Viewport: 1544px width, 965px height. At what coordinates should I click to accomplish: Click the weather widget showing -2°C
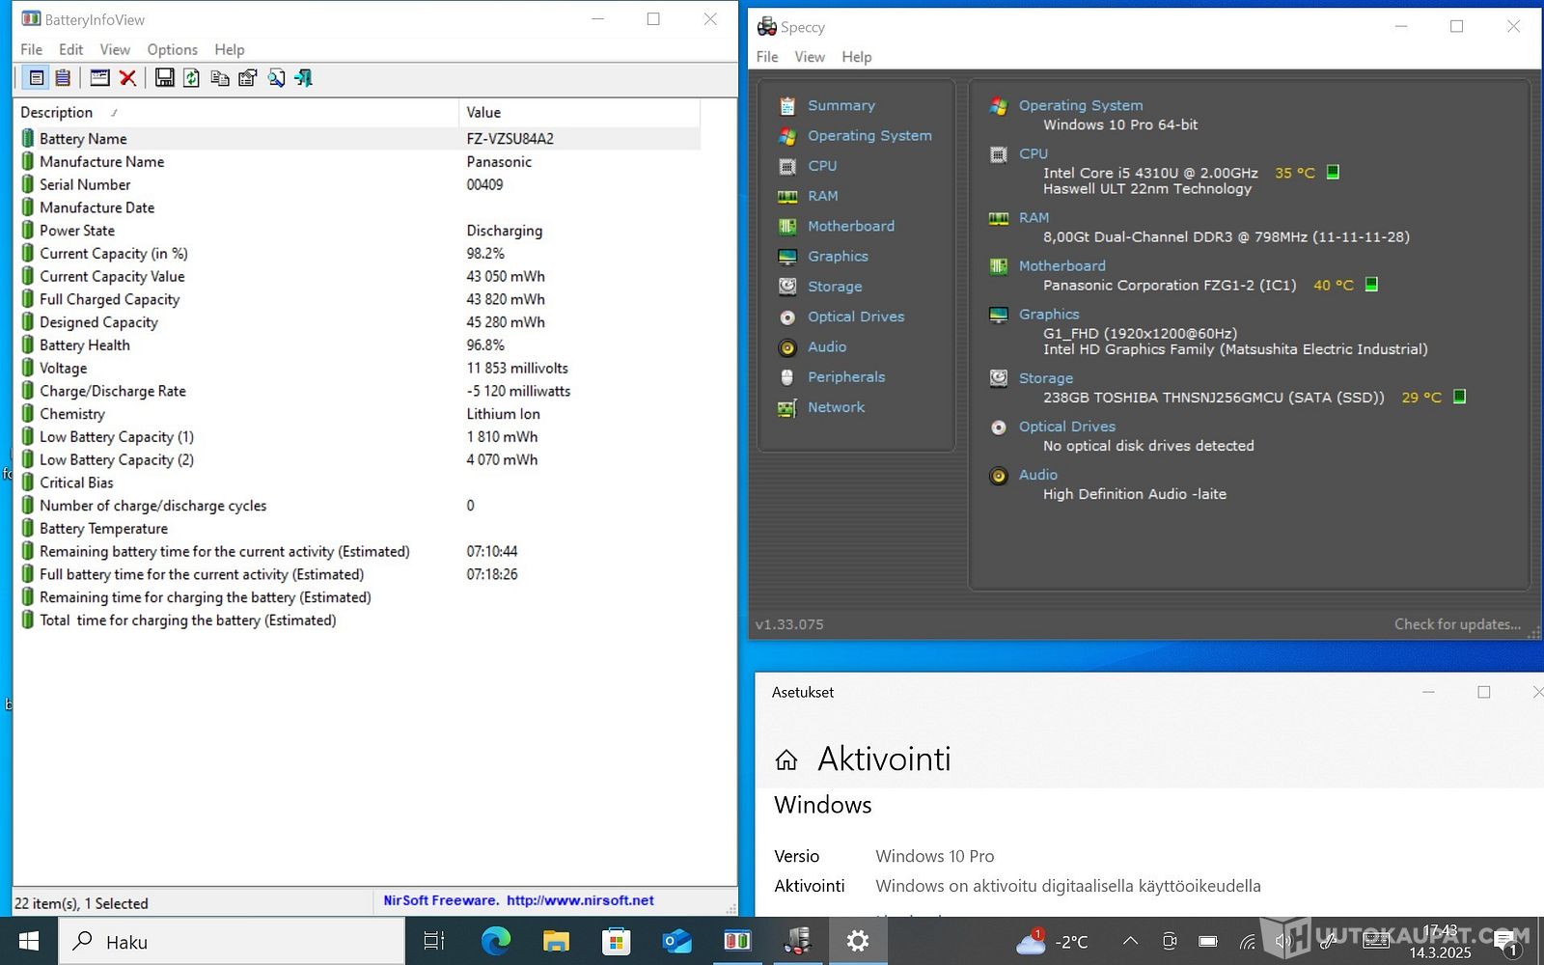pos(1052,941)
